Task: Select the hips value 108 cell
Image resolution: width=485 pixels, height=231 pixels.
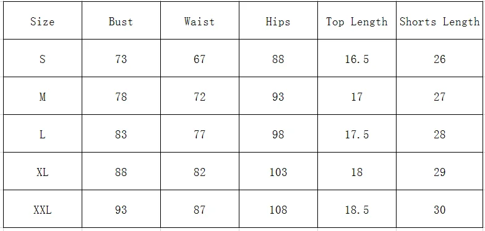Action: pyautogui.click(x=278, y=209)
